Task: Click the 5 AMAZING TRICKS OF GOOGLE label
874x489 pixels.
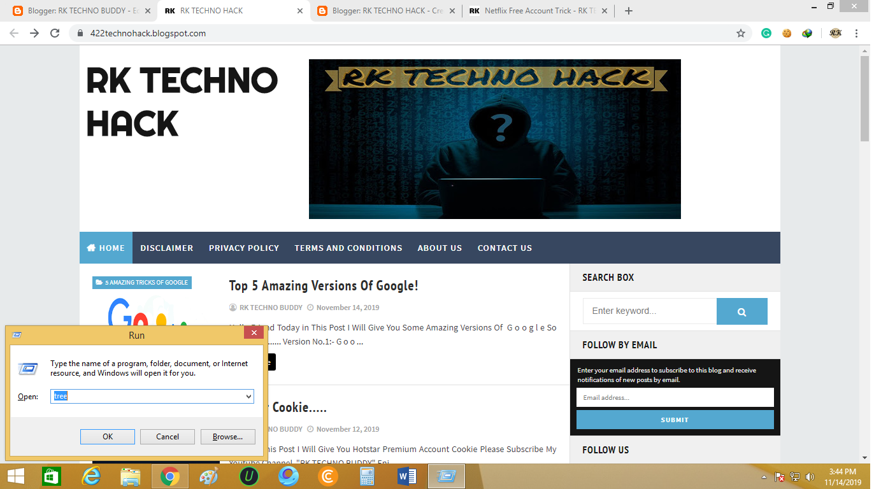Action: (x=142, y=282)
